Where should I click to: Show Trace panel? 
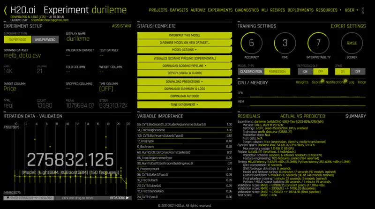(361, 82)
